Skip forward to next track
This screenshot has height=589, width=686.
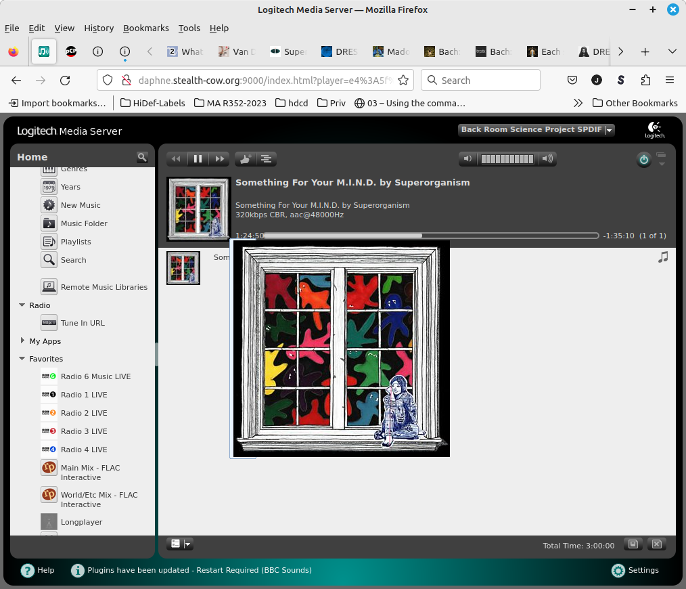(x=220, y=159)
